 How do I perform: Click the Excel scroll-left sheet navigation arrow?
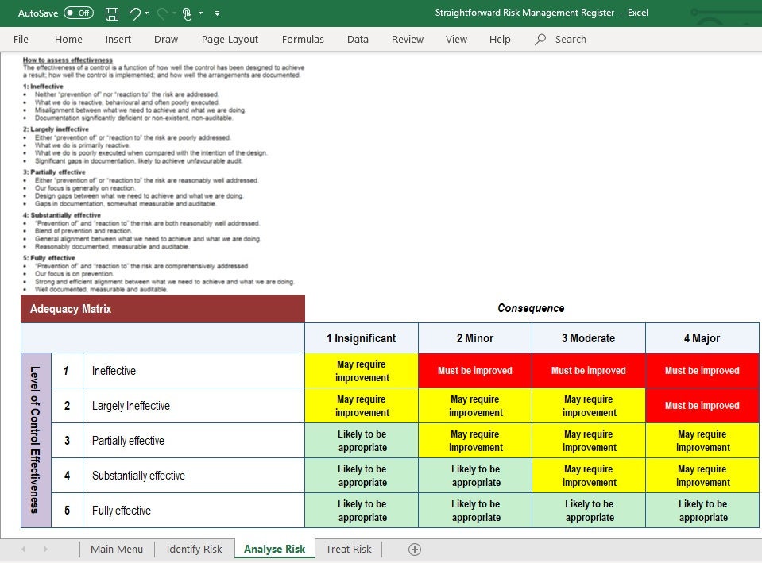click(x=22, y=549)
